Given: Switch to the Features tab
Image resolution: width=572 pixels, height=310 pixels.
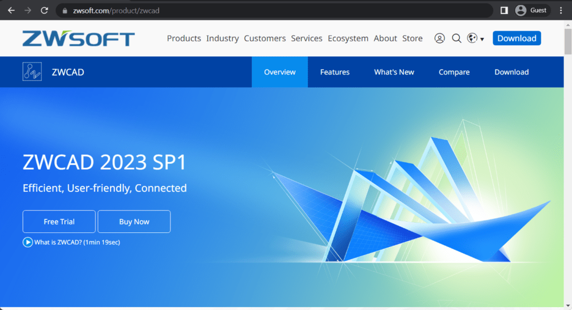Looking at the screenshot, I should [x=335, y=72].
